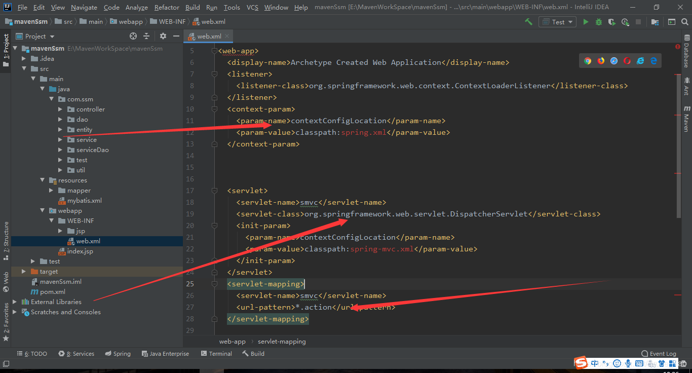Open the Navigate menu
The image size is (692, 373).
[x=84, y=7]
